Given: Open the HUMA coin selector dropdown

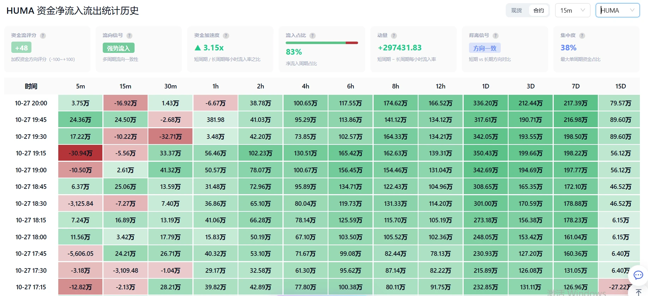Looking at the screenshot, I should tap(618, 11).
